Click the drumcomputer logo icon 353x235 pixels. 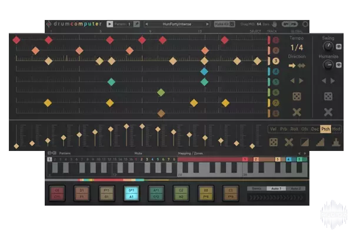(49, 24)
